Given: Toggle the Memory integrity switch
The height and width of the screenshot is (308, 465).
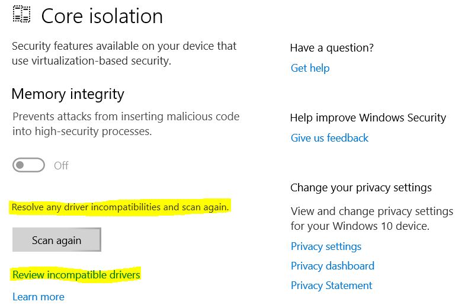Looking at the screenshot, I should tap(29, 165).
